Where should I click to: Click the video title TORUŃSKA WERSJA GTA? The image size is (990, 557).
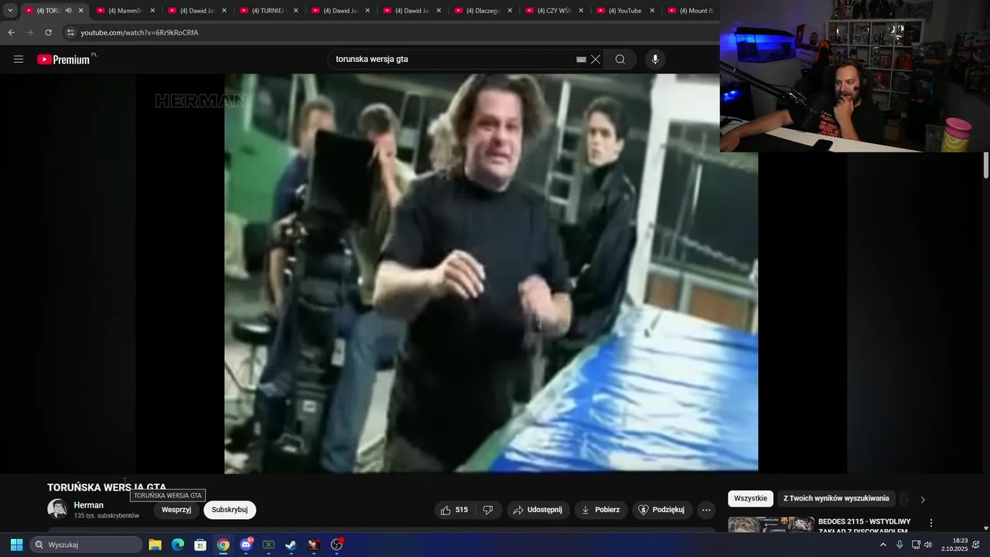pos(107,487)
